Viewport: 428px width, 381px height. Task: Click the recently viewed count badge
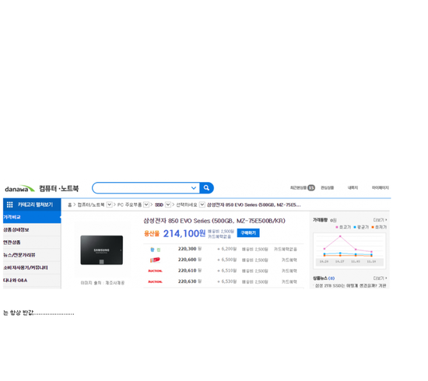pyautogui.click(x=311, y=187)
